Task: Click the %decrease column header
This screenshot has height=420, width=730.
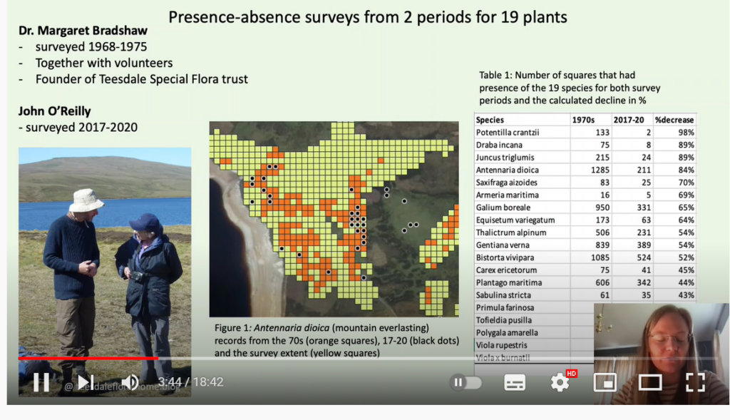Action: (x=674, y=120)
